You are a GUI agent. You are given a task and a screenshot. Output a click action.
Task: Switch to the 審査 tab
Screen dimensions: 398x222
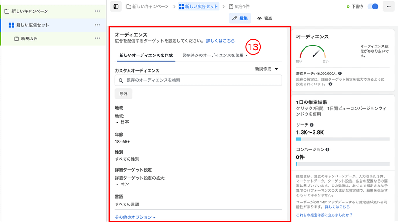[x=265, y=18]
